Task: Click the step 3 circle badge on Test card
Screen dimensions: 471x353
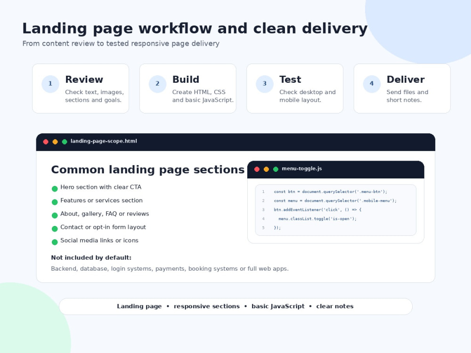Action: 265,84
